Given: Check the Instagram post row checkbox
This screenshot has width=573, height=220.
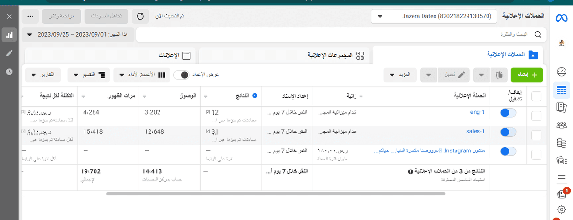Looking at the screenshot, I should 536,154.
